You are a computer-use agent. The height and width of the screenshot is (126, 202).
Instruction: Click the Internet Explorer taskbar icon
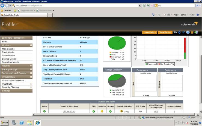[x=37, y=123]
